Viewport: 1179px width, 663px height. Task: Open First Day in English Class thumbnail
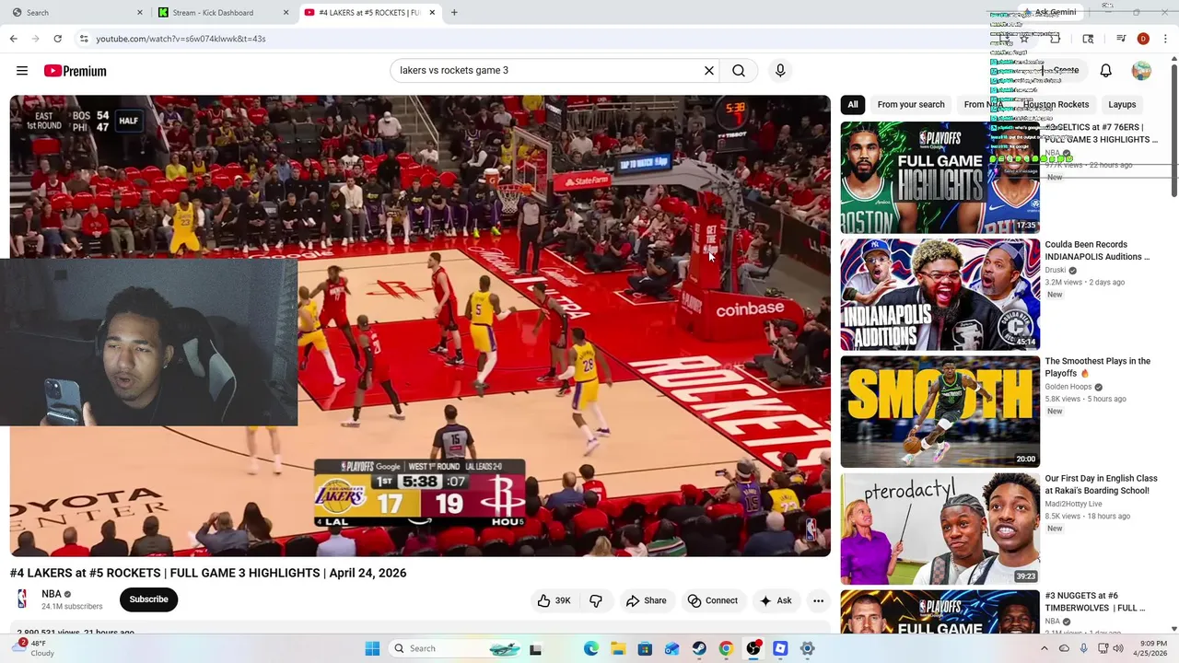pos(940,529)
